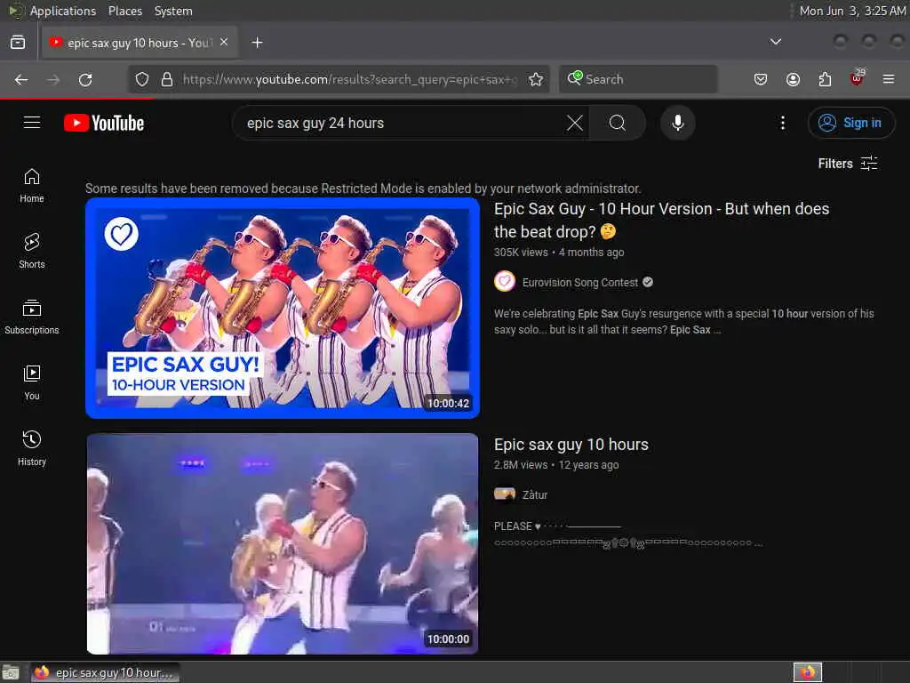
Task: Click the YouTube logo
Action: tap(104, 123)
